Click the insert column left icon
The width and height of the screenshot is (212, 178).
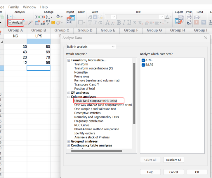(x=38, y=17)
